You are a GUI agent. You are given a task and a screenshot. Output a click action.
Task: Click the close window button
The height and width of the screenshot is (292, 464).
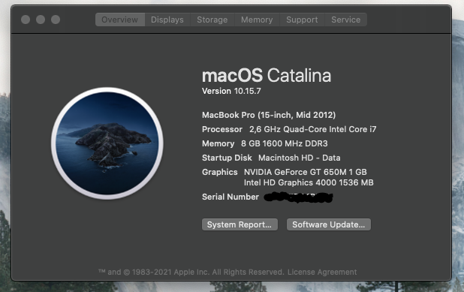[26, 20]
